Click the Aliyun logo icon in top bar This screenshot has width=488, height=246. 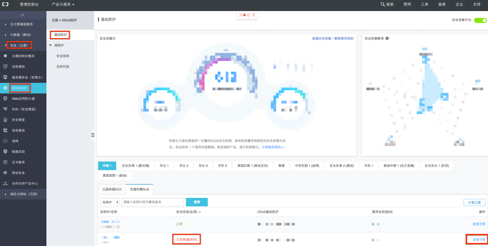(6, 4)
